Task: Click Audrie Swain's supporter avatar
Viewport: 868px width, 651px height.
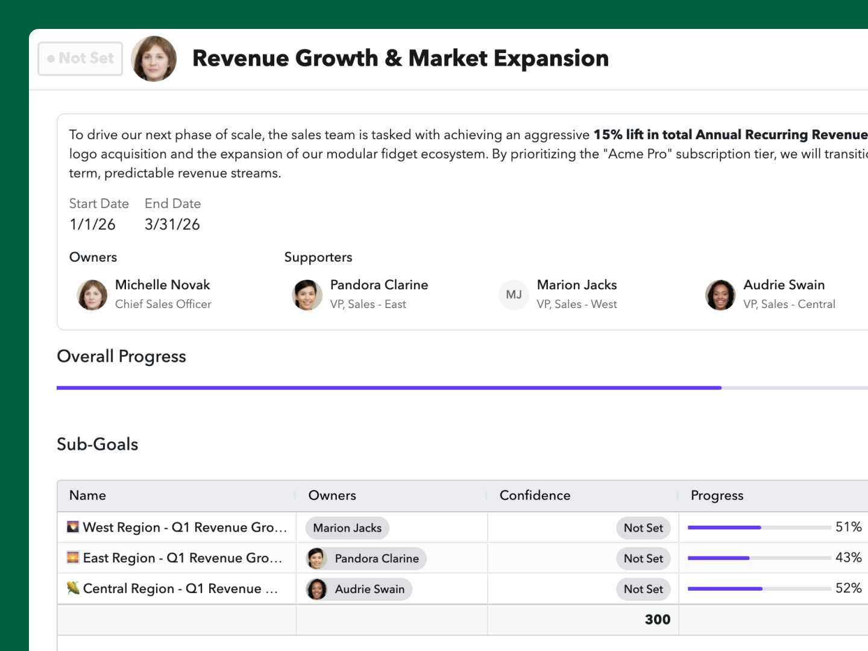Action: pyautogui.click(x=720, y=295)
